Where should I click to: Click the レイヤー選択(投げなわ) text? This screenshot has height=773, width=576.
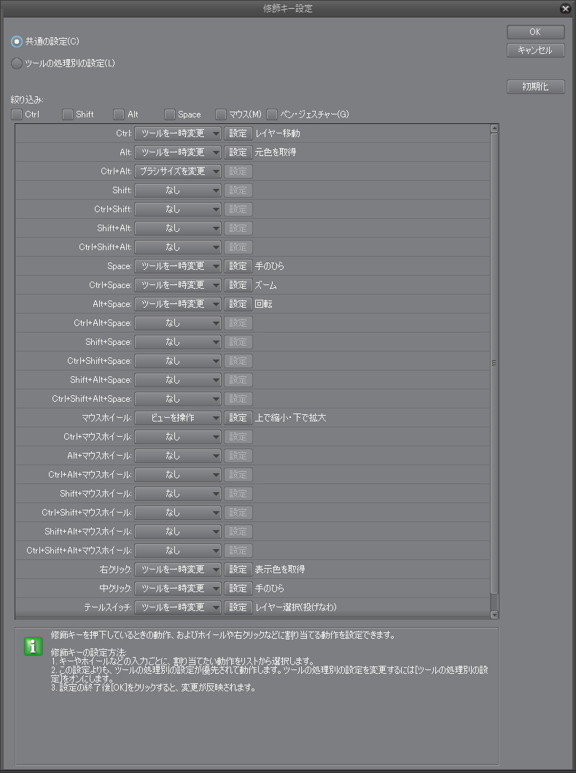pyautogui.click(x=295, y=607)
